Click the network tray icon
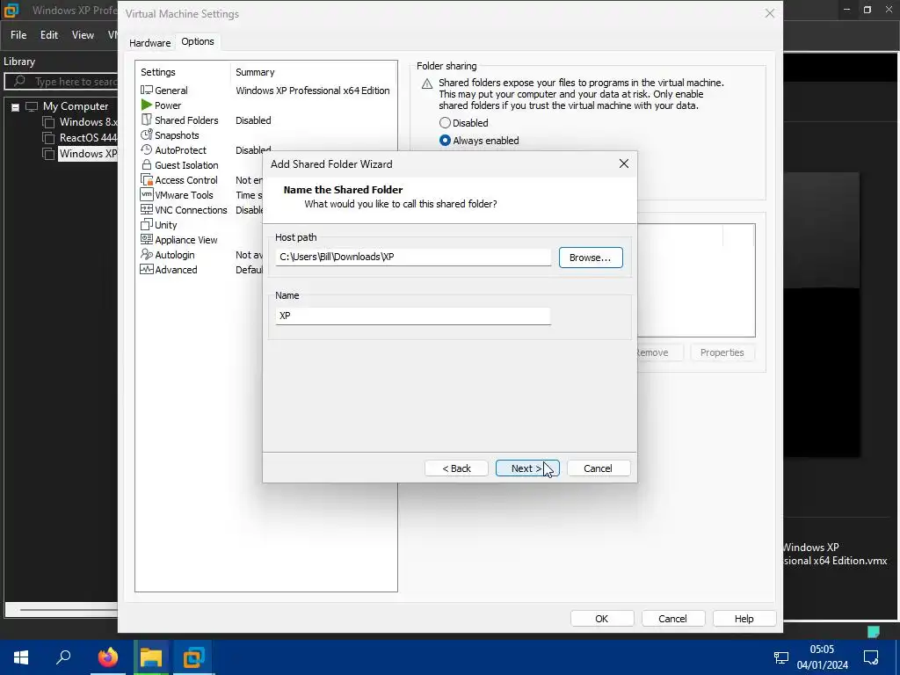 780,657
